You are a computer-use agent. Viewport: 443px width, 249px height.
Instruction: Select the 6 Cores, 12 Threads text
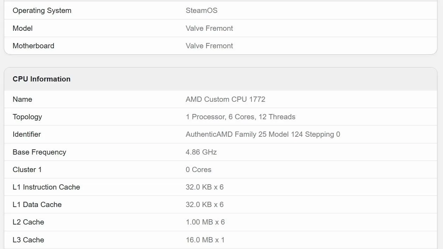[262, 117]
